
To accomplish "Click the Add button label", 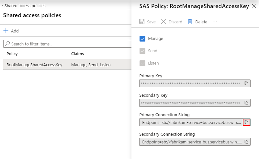I will [x=15, y=31].
